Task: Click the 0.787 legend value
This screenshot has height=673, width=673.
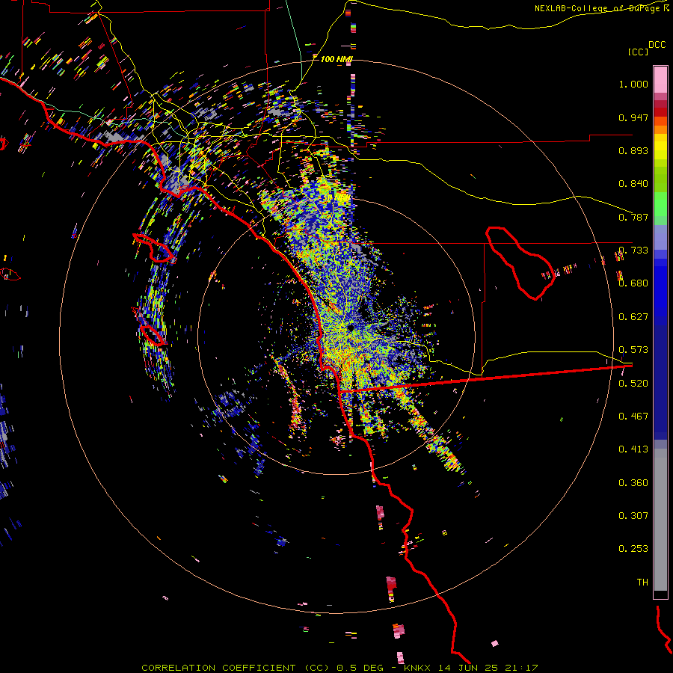Action: pyautogui.click(x=633, y=217)
